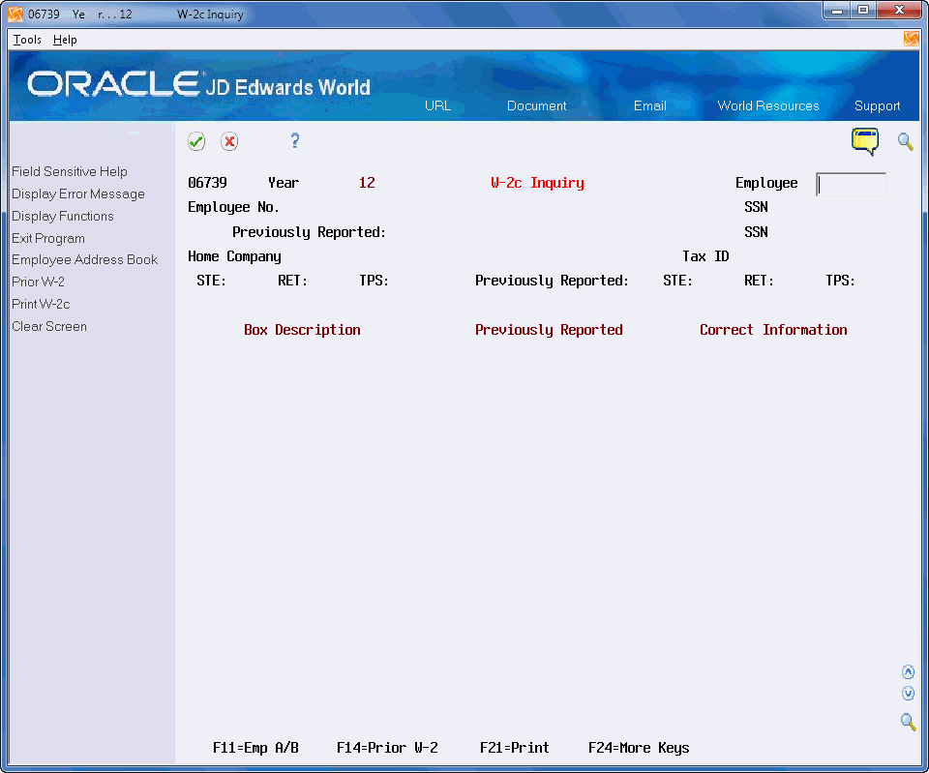
Task: Click Support in the header
Action: (x=877, y=105)
